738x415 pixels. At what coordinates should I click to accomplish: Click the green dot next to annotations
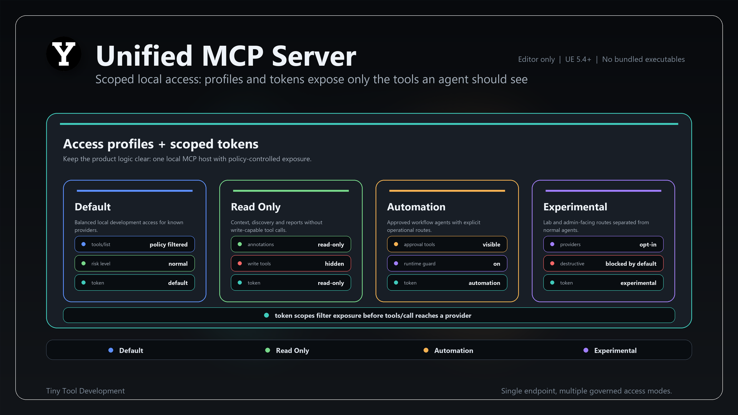click(240, 244)
